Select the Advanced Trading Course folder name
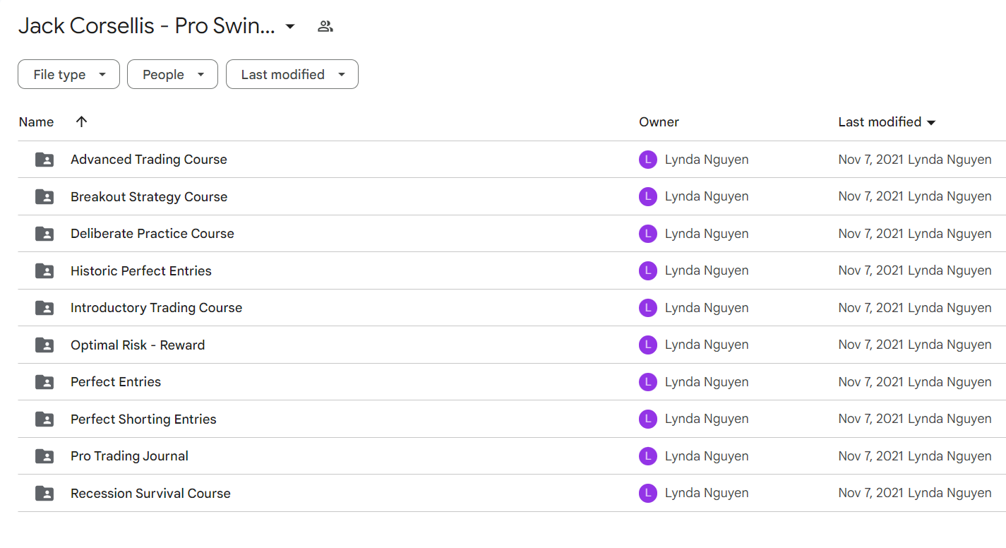Screen dimensions: 1006x548 click(149, 160)
